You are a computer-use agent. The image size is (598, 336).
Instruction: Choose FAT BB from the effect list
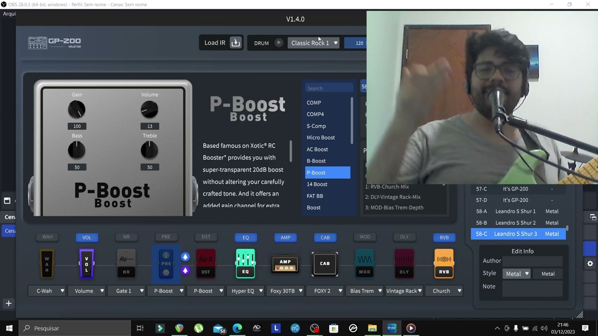[327, 196]
